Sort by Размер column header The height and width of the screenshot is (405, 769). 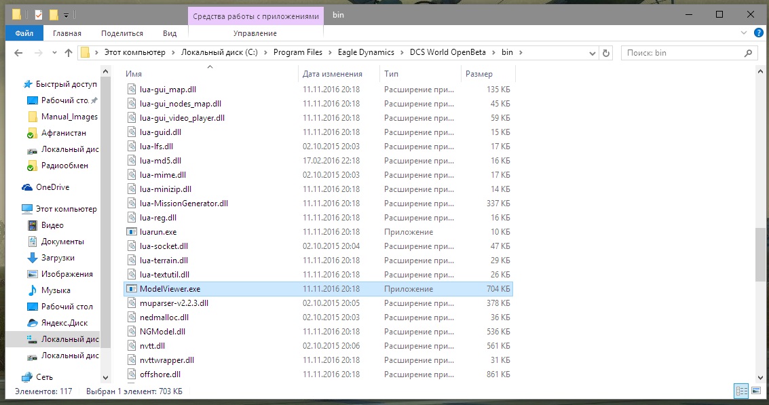point(479,74)
